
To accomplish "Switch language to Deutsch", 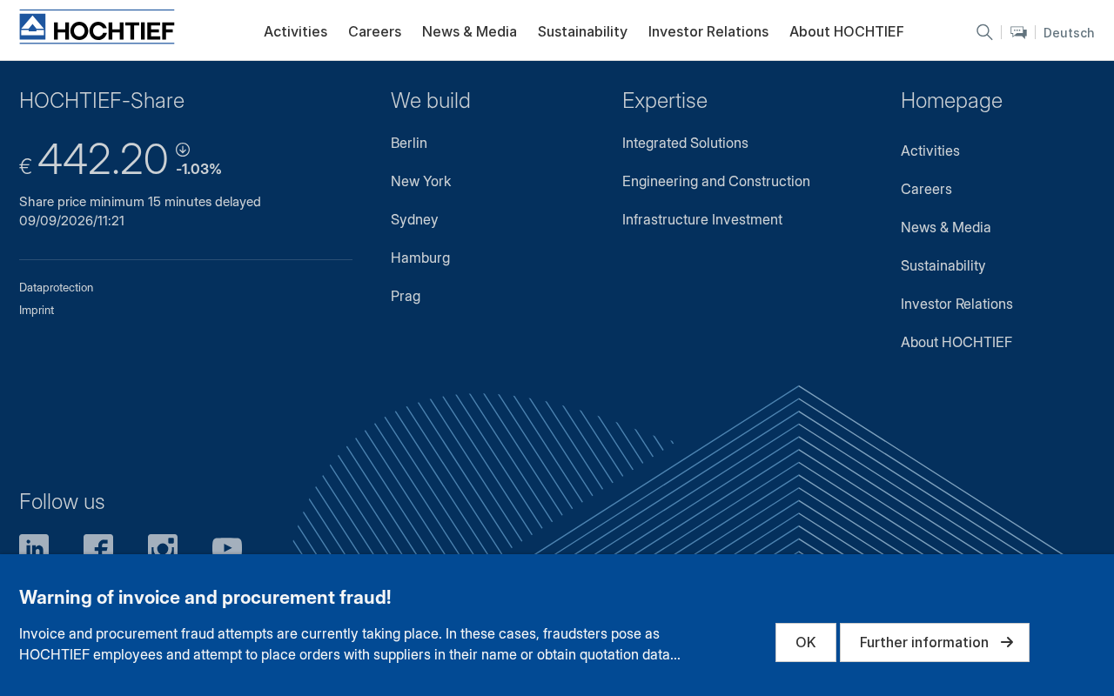I will [x=1069, y=33].
